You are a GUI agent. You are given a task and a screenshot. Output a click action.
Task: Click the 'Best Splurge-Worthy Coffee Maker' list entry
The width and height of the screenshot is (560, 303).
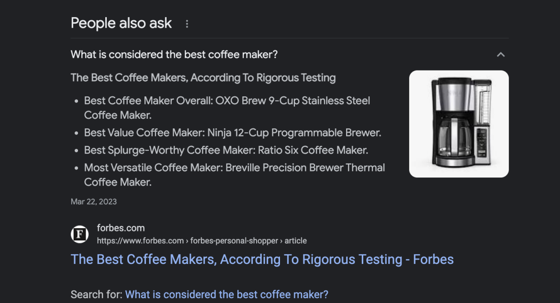click(225, 150)
